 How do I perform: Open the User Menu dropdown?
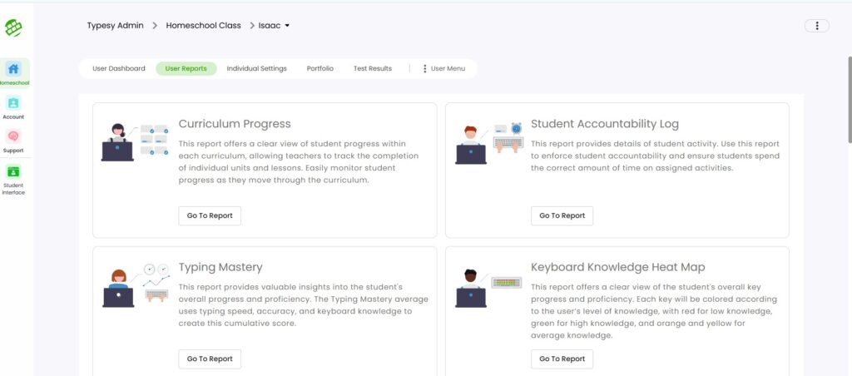click(444, 68)
